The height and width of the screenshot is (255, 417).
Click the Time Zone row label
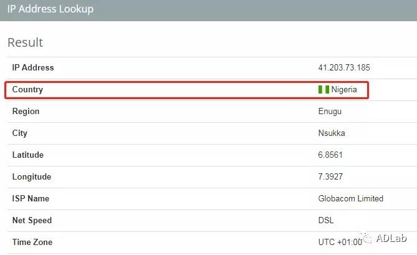(x=32, y=242)
